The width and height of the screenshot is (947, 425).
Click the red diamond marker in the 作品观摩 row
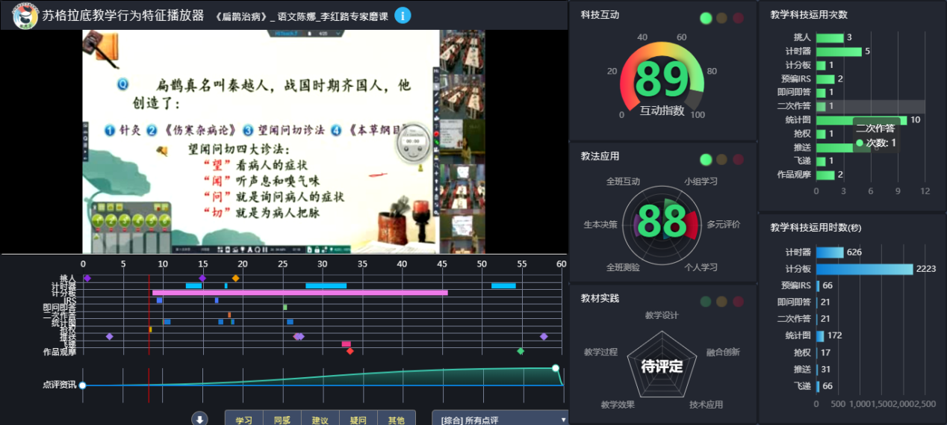350,351
